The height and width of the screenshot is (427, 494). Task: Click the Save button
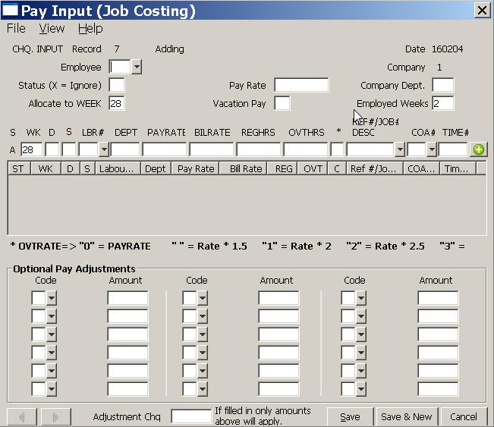click(x=350, y=417)
